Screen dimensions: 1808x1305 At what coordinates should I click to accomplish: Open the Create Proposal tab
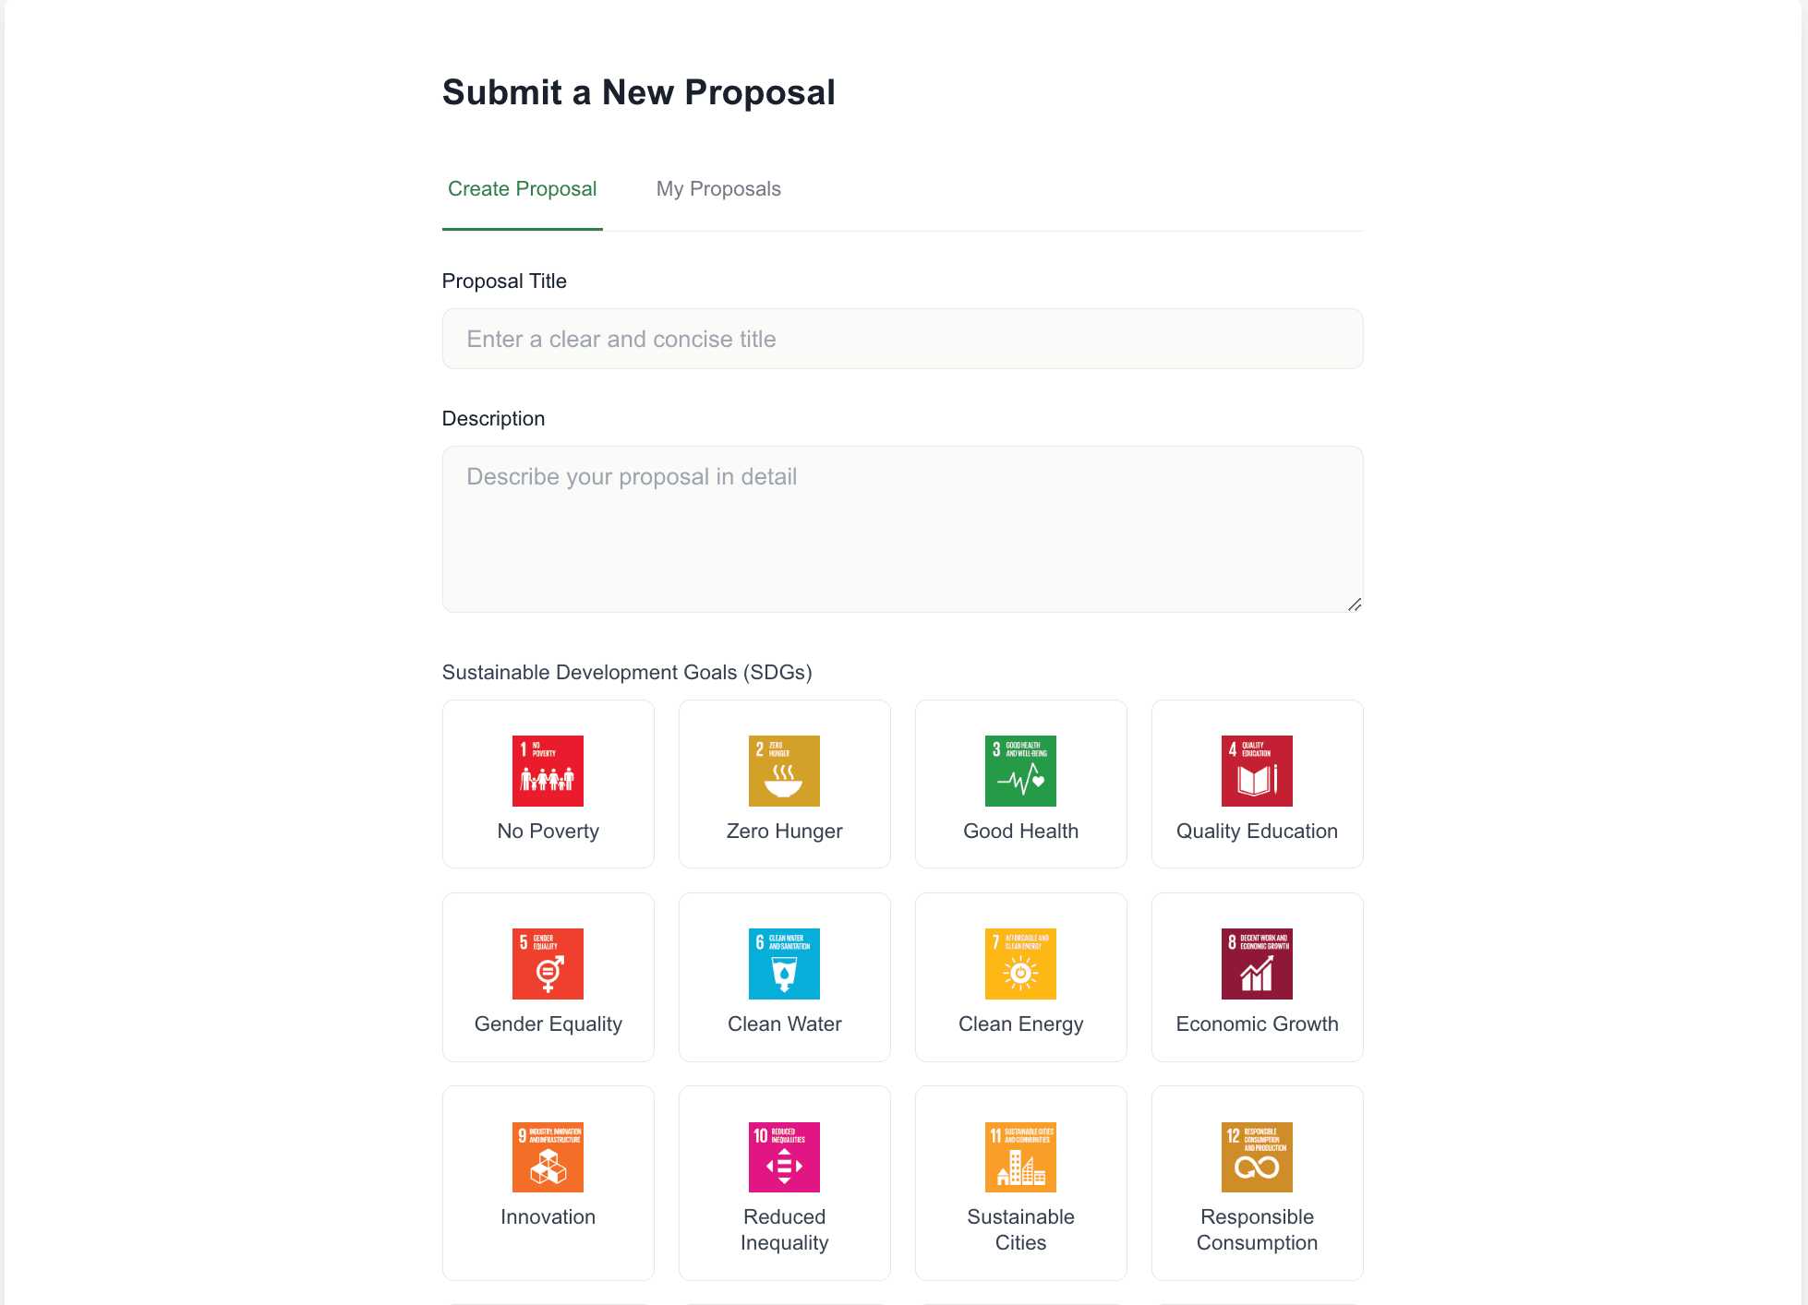(x=523, y=189)
